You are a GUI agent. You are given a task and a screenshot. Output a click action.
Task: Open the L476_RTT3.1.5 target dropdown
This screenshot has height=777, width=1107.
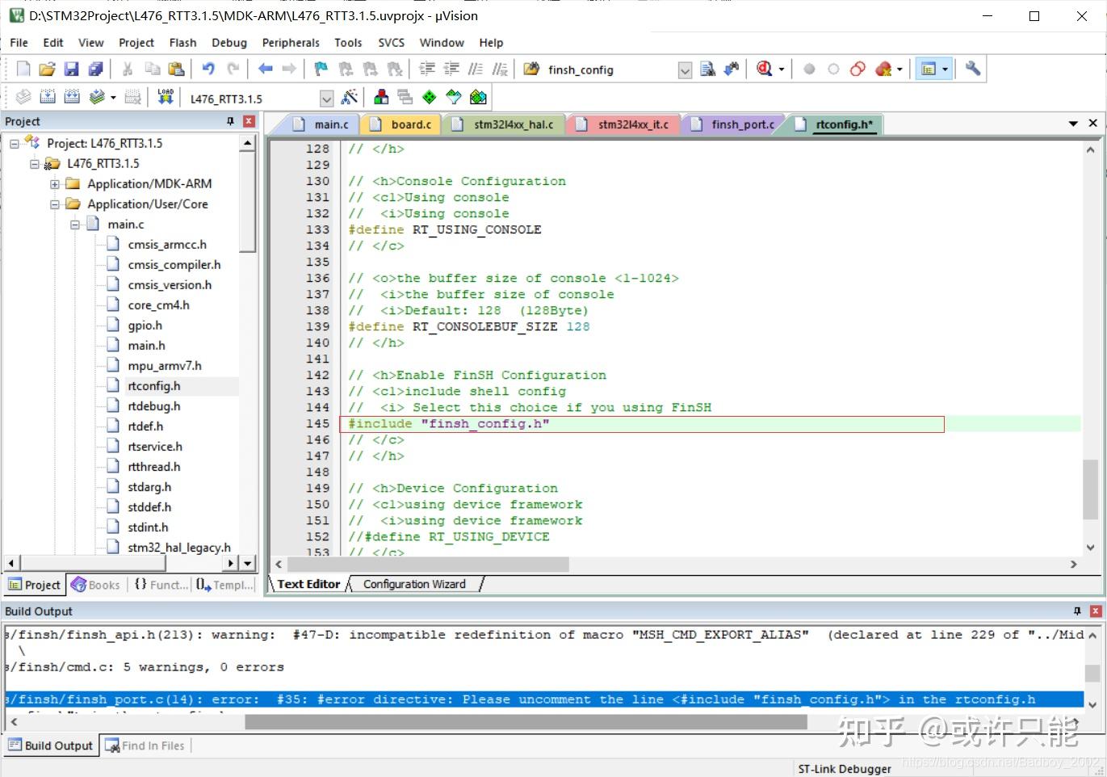(326, 99)
